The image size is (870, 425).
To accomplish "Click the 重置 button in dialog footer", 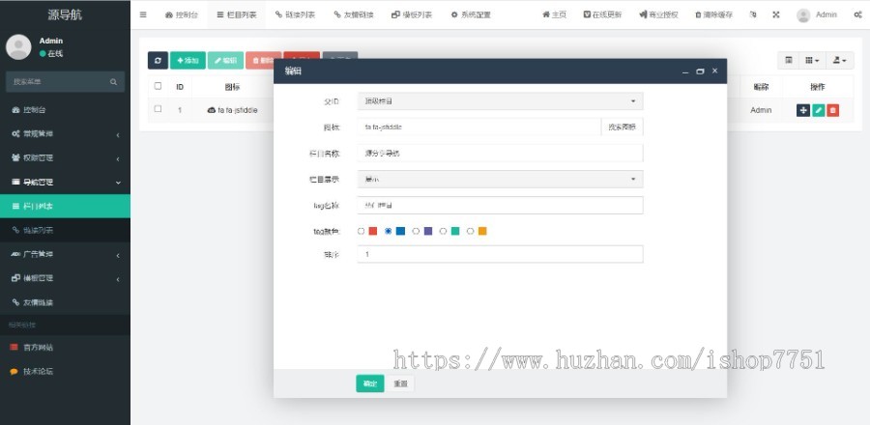I will tap(400, 383).
